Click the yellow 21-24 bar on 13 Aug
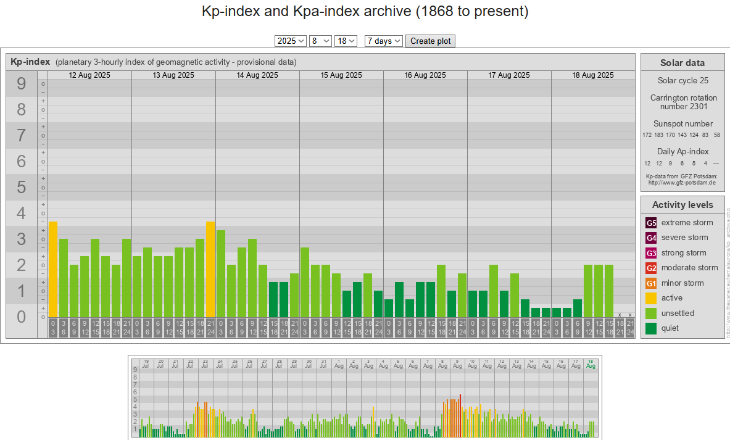The width and height of the screenshot is (730, 440). [210, 269]
